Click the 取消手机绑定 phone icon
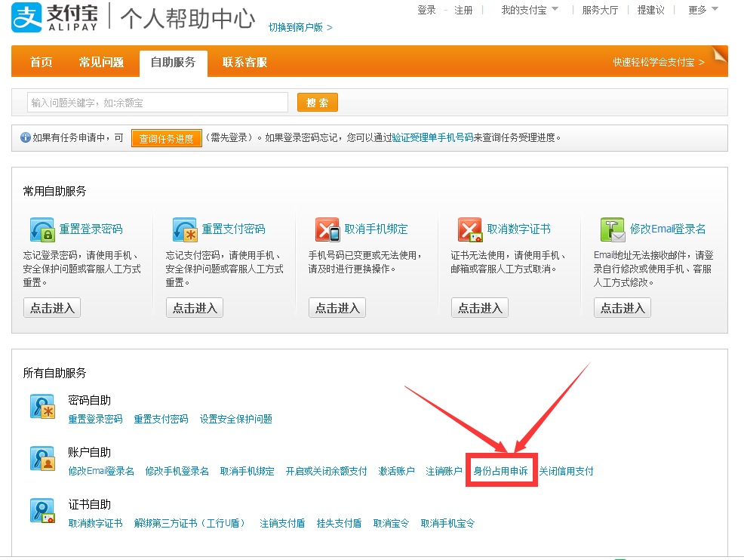 [327, 229]
